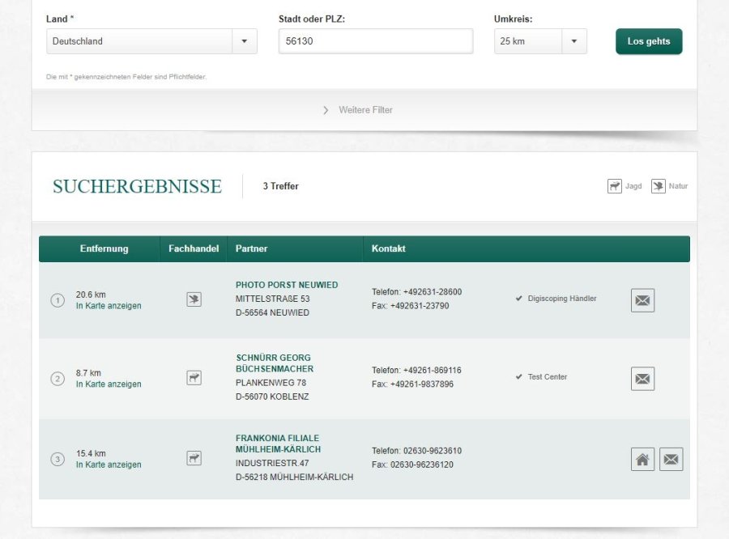Show Schnürr Georg location on map
Image resolution: width=729 pixels, height=539 pixels.
[109, 384]
